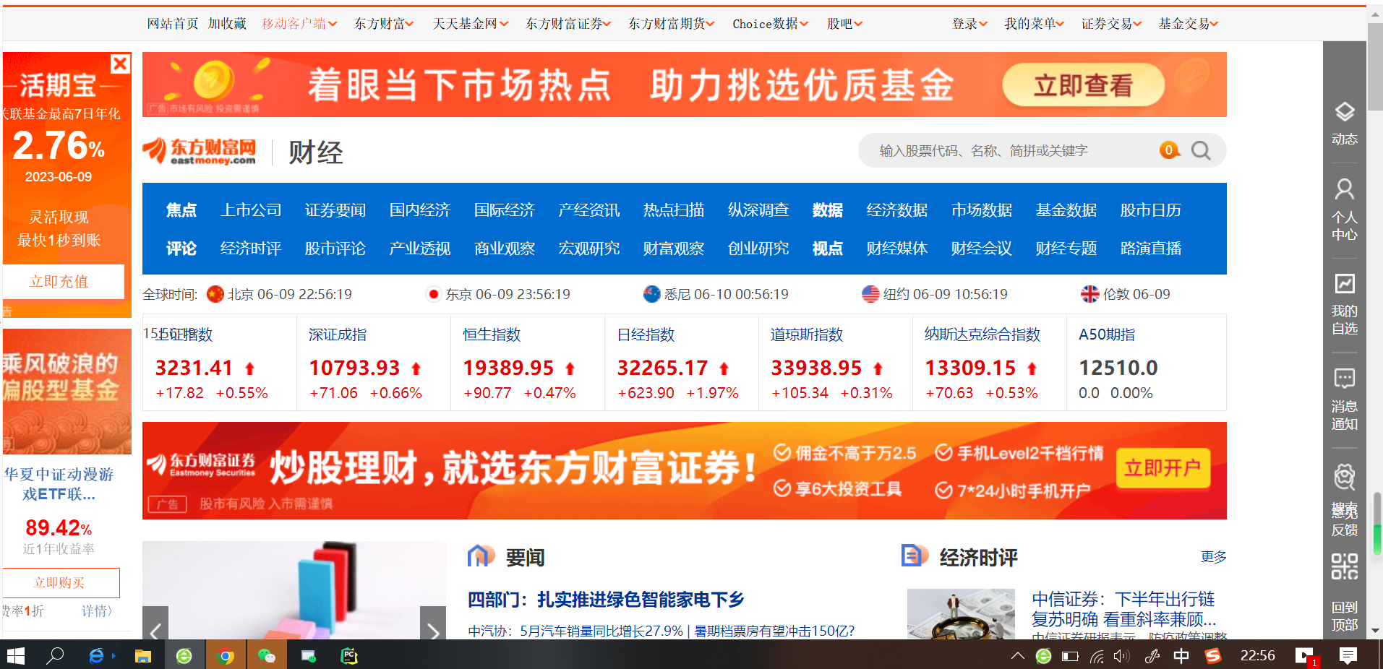Open 路演直播 nav item

point(1151,249)
